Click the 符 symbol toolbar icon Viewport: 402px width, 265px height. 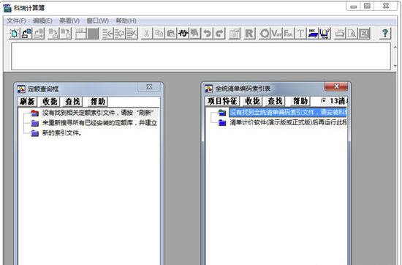[x=183, y=34]
